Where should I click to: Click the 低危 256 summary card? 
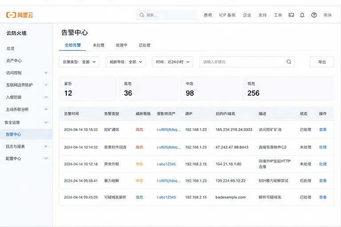[x=288, y=89]
